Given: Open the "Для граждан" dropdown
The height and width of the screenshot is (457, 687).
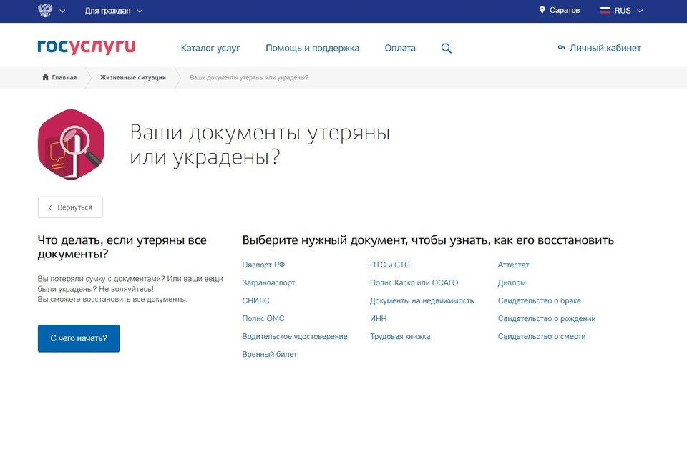Looking at the screenshot, I should (x=114, y=11).
